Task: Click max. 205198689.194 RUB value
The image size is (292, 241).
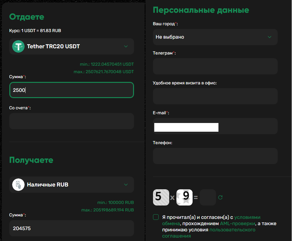Action: (108, 210)
